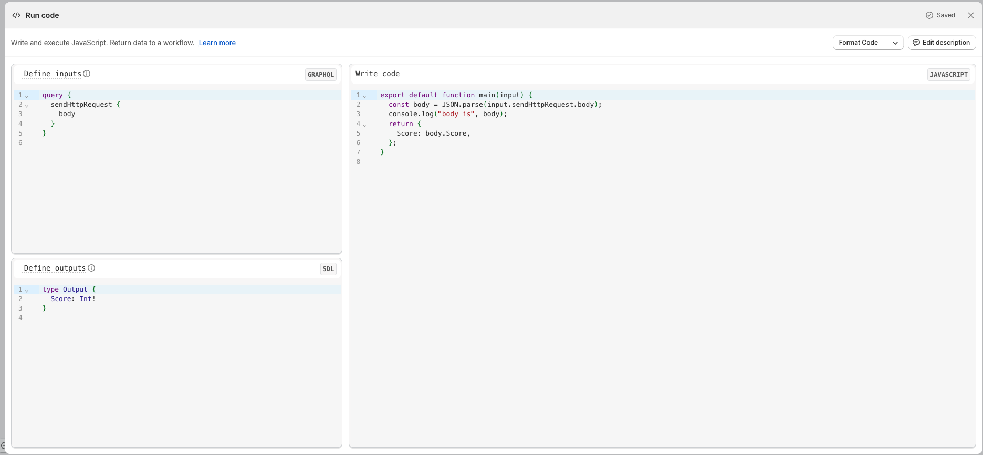Click the GRAPHQL language badge
The width and height of the screenshot is (983, 455).
click(320, 75)
